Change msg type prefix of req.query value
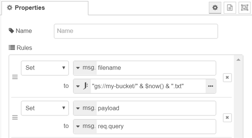The image size is (252, 138). pos(85,126)
